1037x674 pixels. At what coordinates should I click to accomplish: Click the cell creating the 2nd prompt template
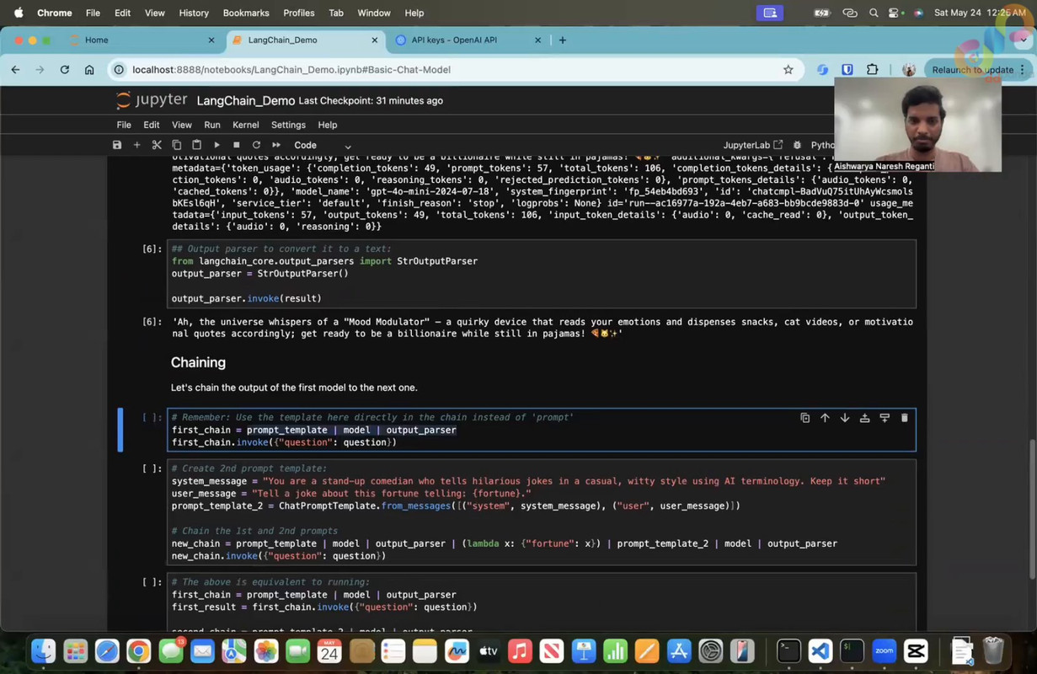[x=542, y=512]
